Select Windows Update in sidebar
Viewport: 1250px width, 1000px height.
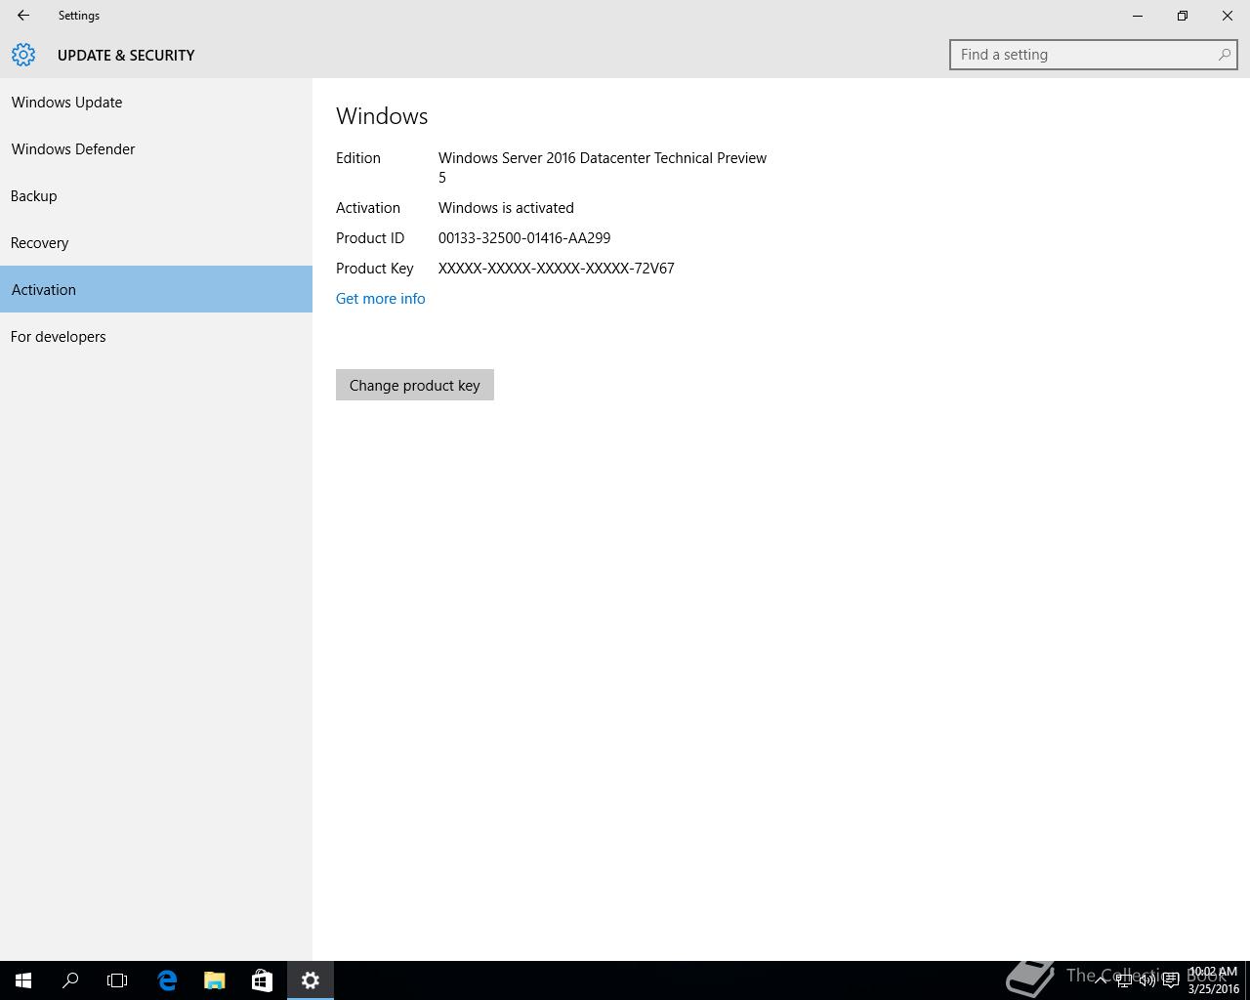(x=156, y=102)
